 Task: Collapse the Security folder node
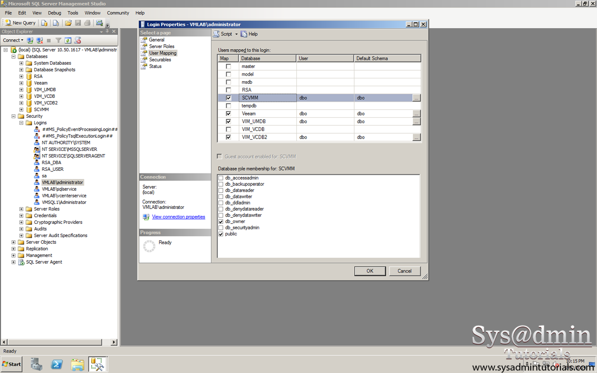pos(13,116)
